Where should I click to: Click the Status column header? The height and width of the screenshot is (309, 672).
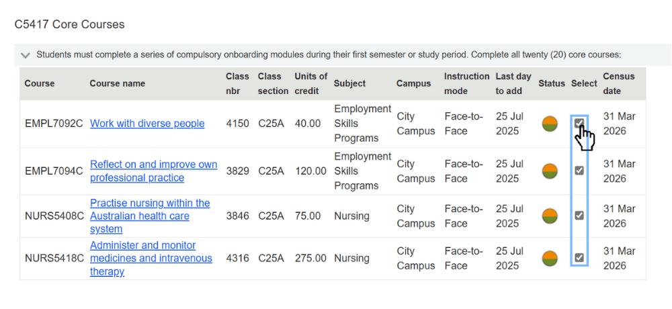coord(551,83)
